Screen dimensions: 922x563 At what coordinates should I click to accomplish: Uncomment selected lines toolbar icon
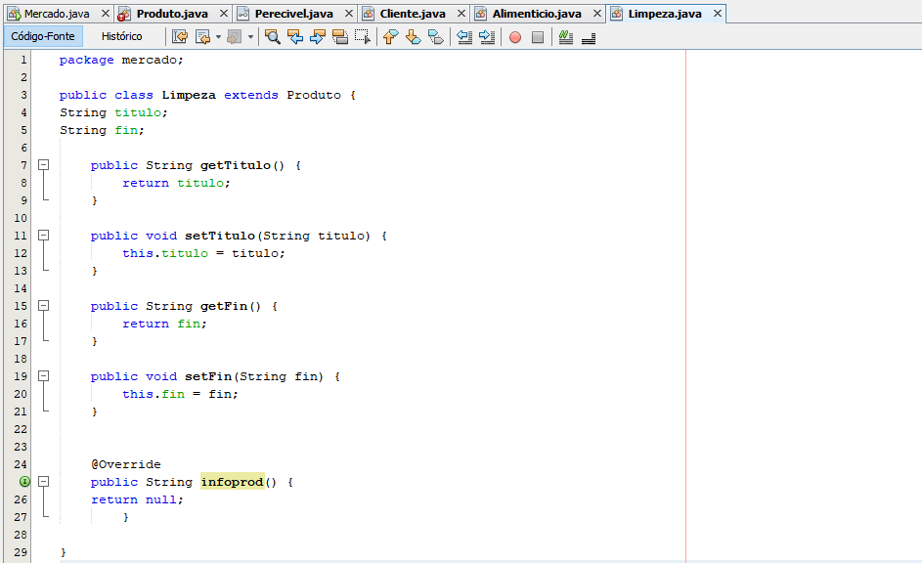click(588, 37)
